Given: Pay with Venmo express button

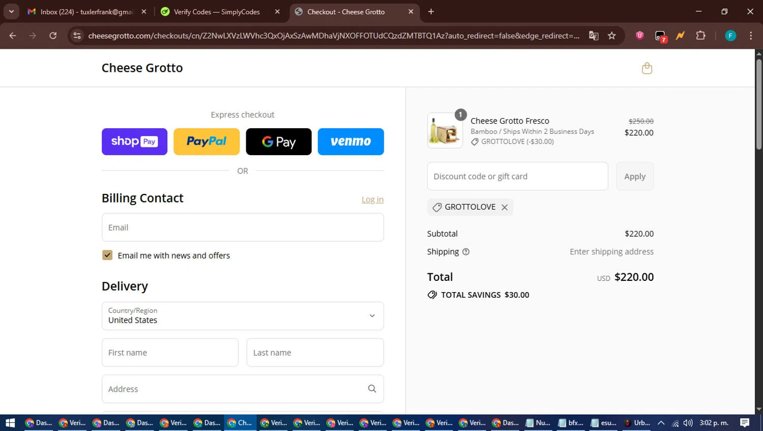Looking at the screenshot, I should [x=351, y=141].
